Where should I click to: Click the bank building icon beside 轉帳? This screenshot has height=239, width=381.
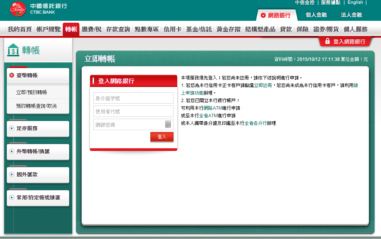[13, 50]
